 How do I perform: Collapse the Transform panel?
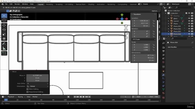tap(132, 14)
